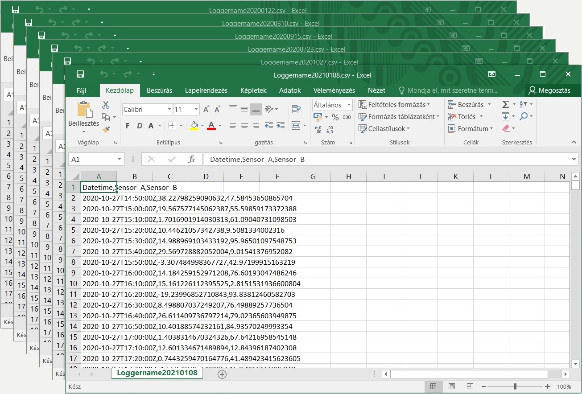
Task: Click the Wrap Text icon
Action: point(296,109)
